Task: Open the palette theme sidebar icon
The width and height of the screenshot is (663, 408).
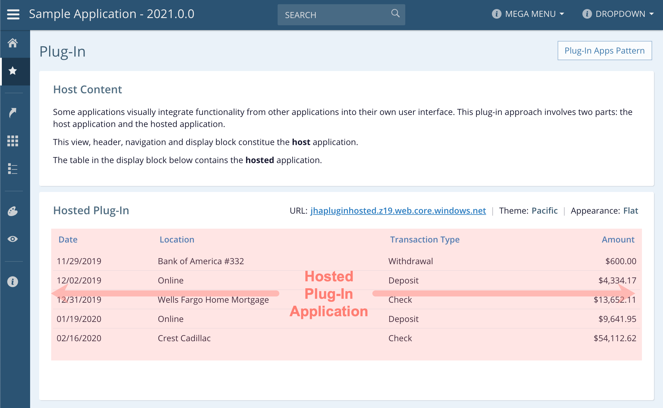Action: 13,211
